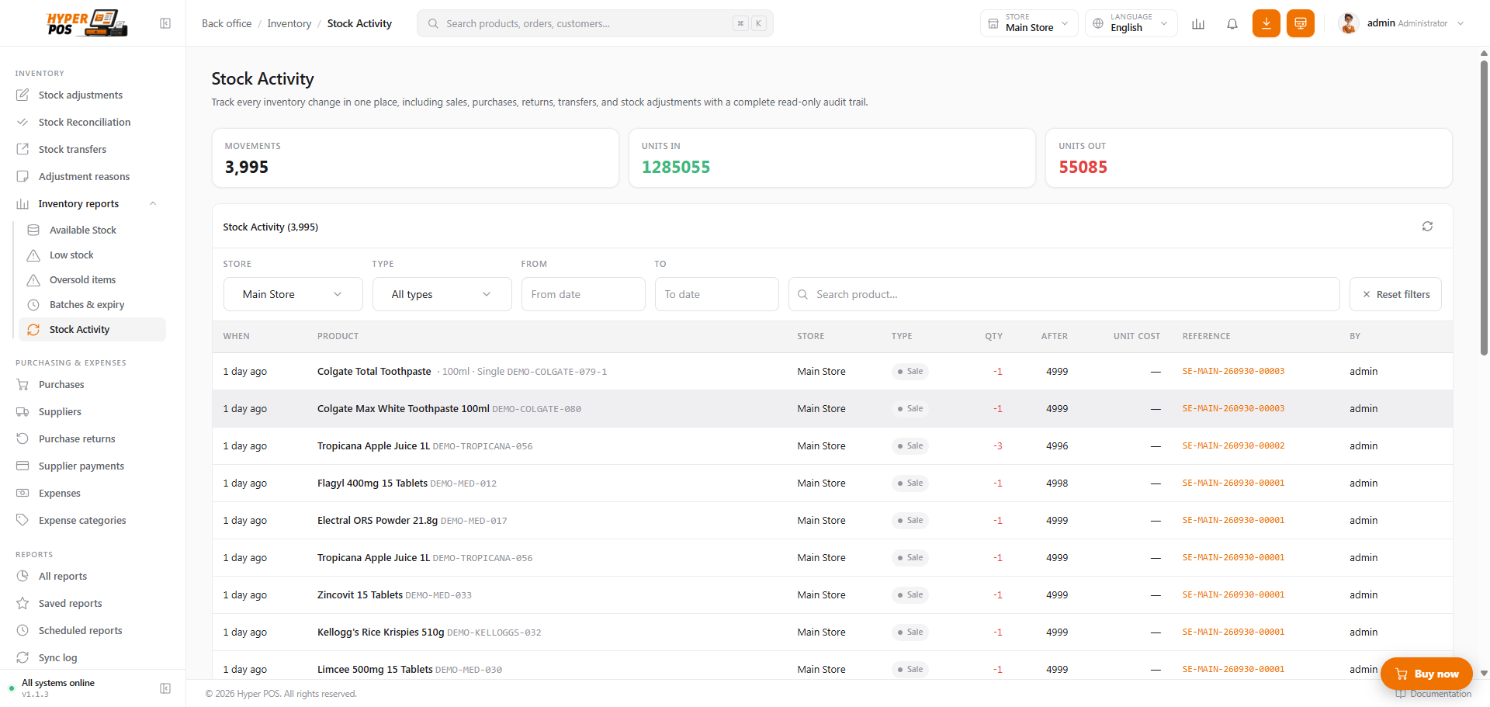Click the Expense categories tag icon

(x=23, y=520)
